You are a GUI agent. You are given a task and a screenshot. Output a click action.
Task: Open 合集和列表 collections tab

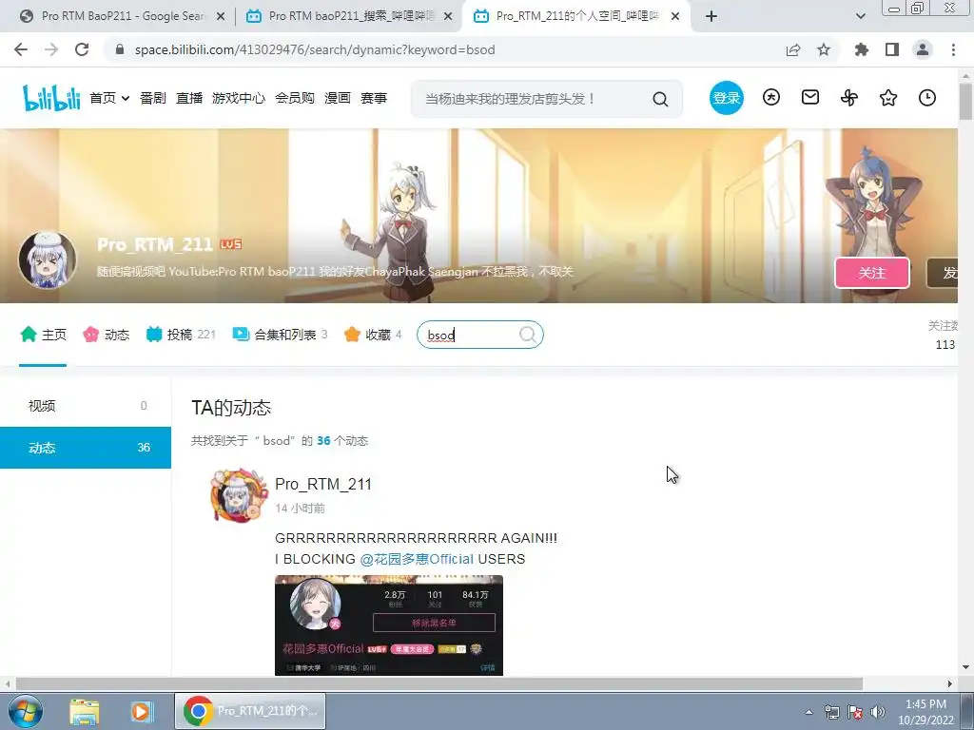(280, 335)
